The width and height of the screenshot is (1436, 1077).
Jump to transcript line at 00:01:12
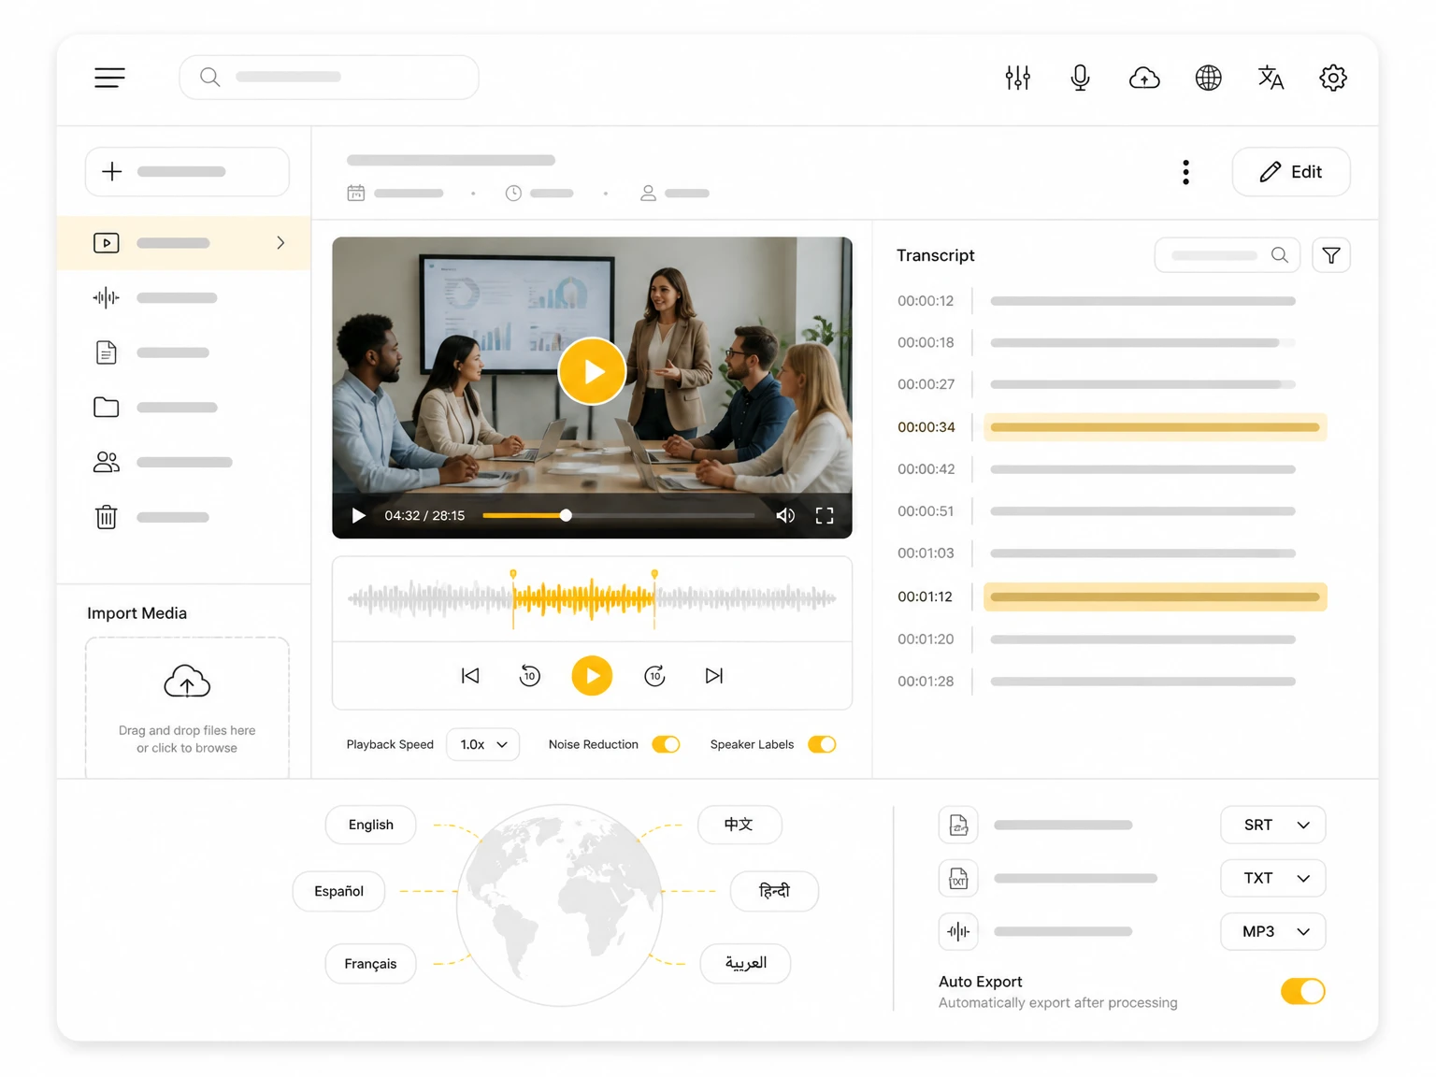point(1112,596)
